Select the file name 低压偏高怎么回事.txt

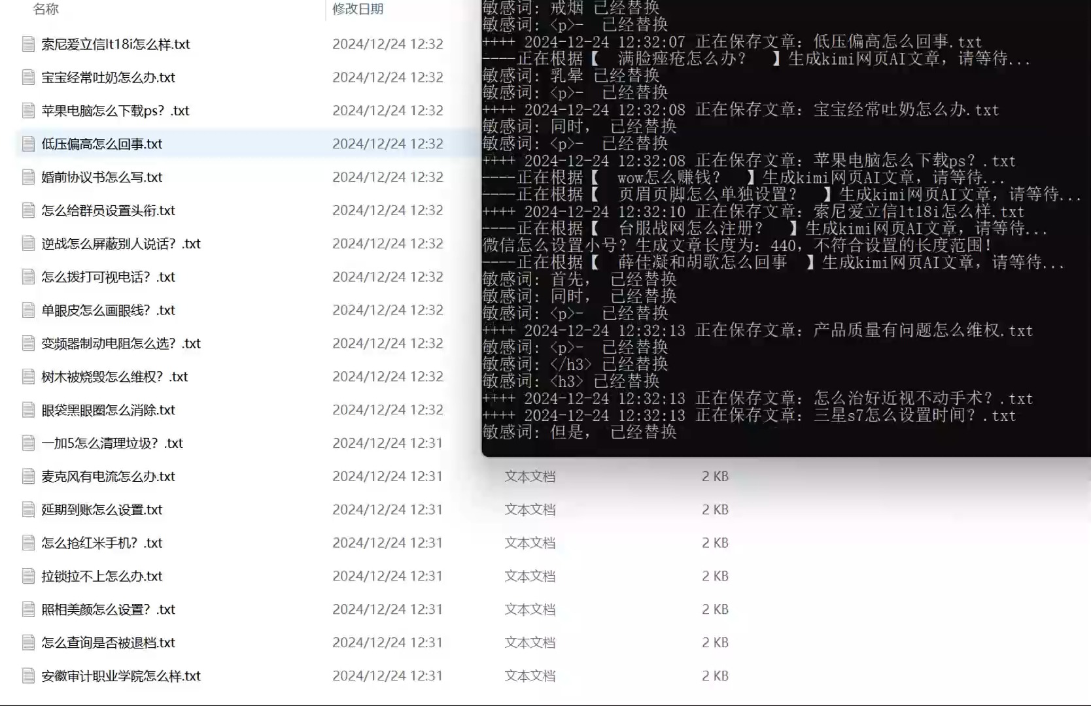click(102, 144)
